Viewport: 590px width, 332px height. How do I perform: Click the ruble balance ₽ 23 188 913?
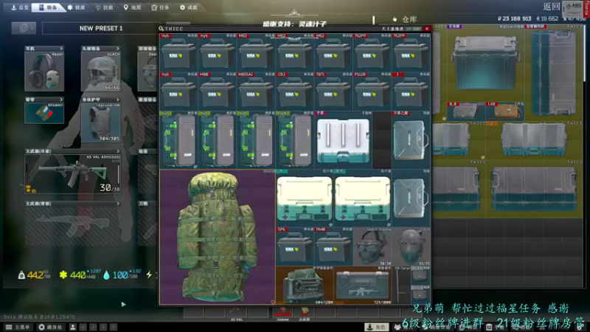tap(514, 18)
